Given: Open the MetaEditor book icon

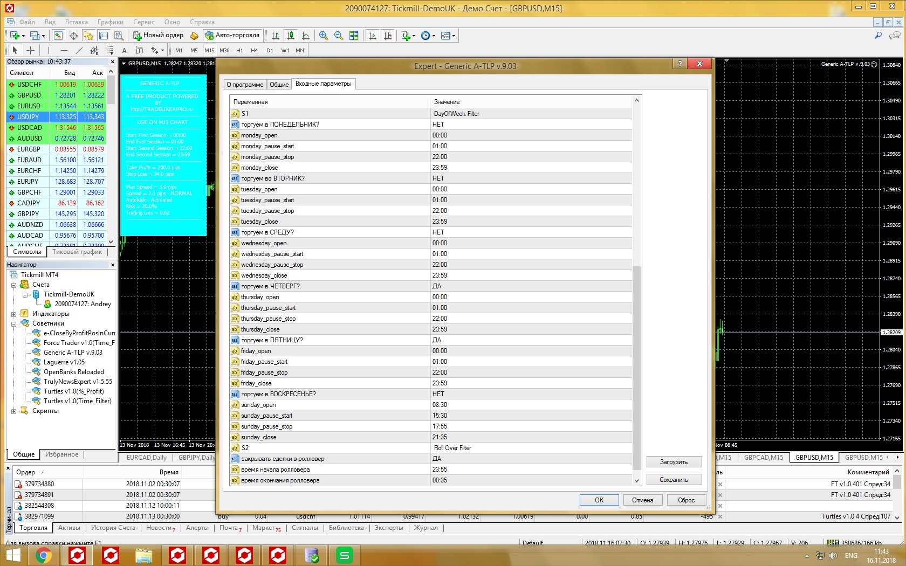Looking at the screenshot, I should coord(194,36).
